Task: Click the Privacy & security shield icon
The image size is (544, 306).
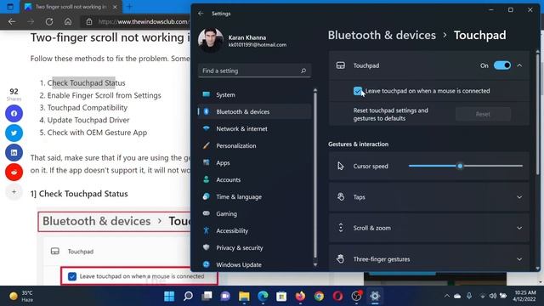Action: coord(206,247)
